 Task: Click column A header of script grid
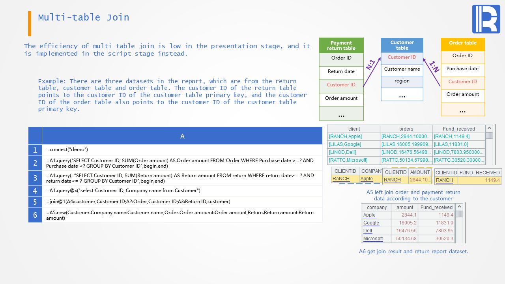click(x=182, y=136)
